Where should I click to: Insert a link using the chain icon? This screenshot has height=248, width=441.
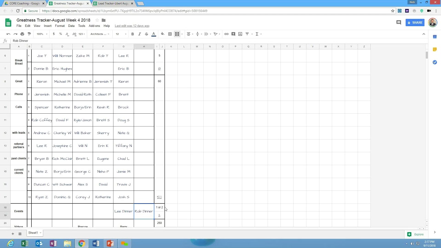[x=226, y=34]
